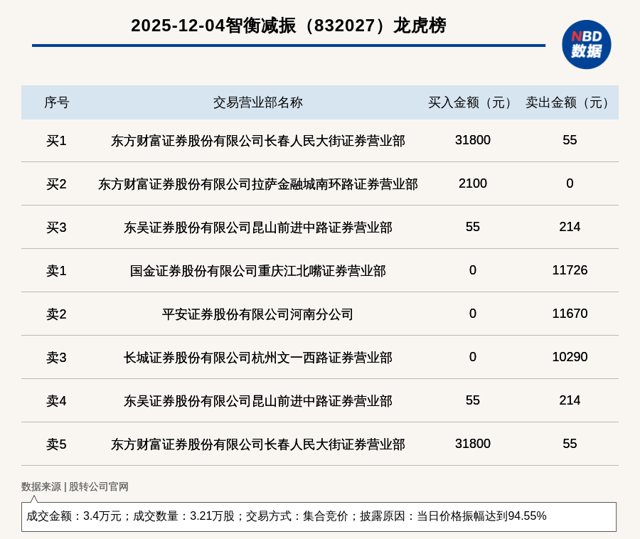
Task: Click the 卖4 row label
Action: (x=56, y=401)
